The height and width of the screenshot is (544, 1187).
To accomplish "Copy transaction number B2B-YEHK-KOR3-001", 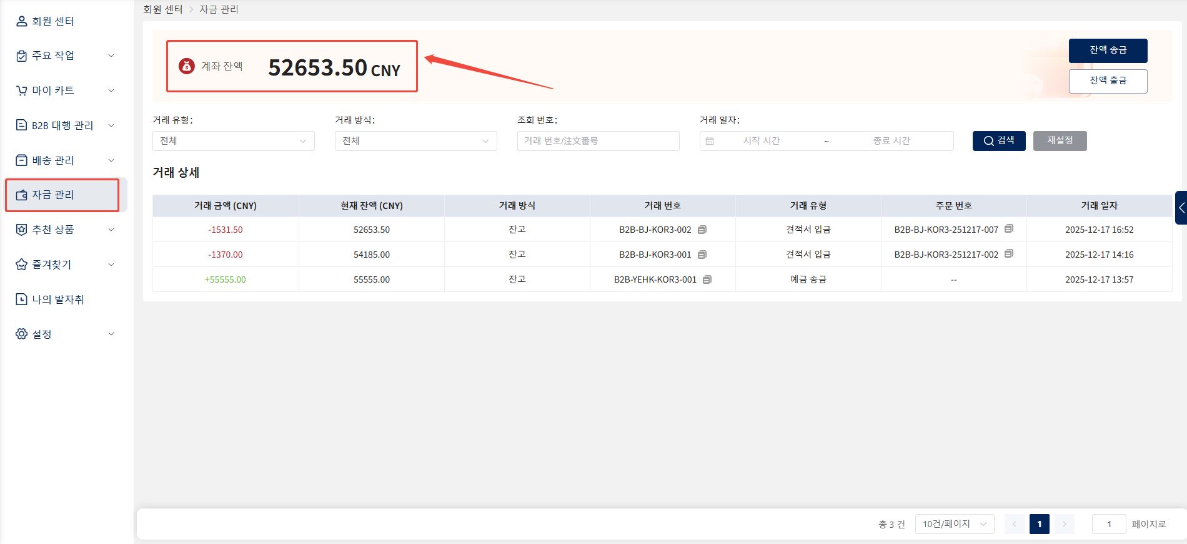I will 707,279.
